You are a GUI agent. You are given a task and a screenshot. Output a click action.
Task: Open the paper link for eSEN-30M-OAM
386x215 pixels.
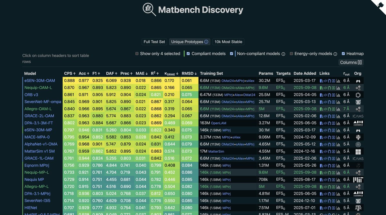(321, 81)
